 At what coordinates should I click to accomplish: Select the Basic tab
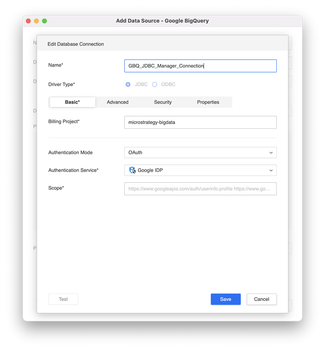point(72,102)
